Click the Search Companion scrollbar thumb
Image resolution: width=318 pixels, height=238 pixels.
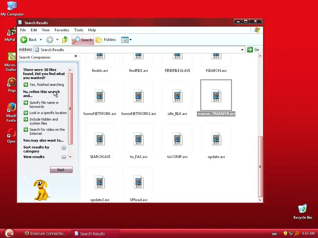click(x=70, y=109)
